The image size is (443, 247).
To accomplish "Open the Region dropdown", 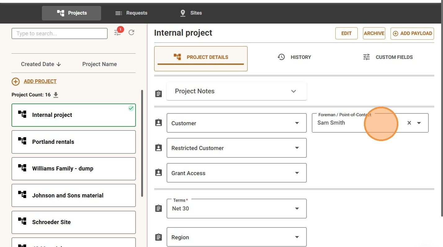I will [x=237, y=237].
